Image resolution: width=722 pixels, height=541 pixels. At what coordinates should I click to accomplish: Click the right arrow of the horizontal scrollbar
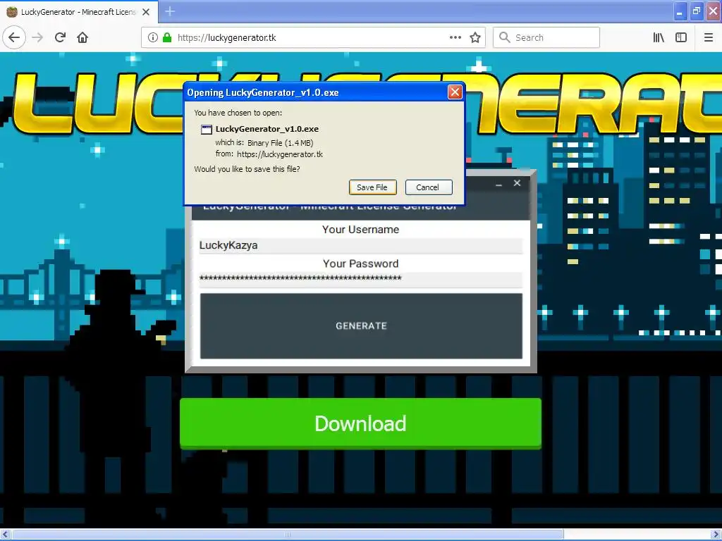(x=716, y=534)
